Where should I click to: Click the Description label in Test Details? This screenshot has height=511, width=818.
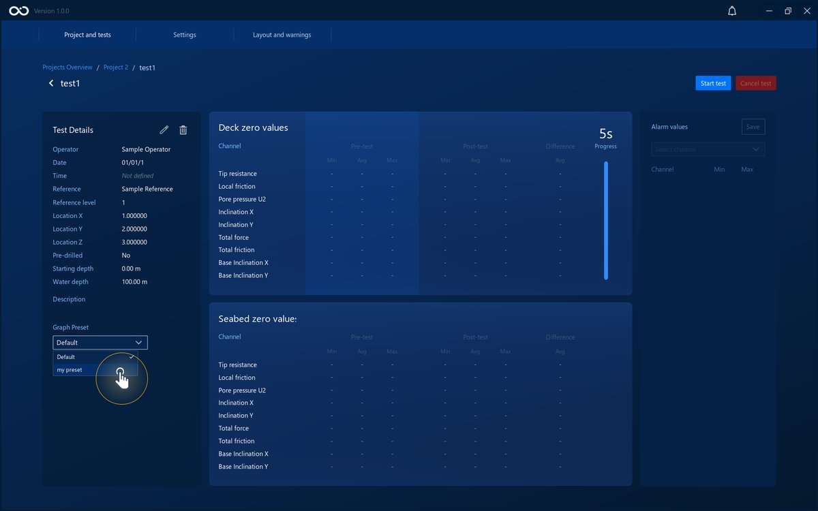click(x=69, y=299)
